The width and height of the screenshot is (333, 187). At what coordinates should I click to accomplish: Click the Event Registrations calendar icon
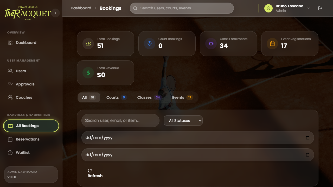(272, 44)
